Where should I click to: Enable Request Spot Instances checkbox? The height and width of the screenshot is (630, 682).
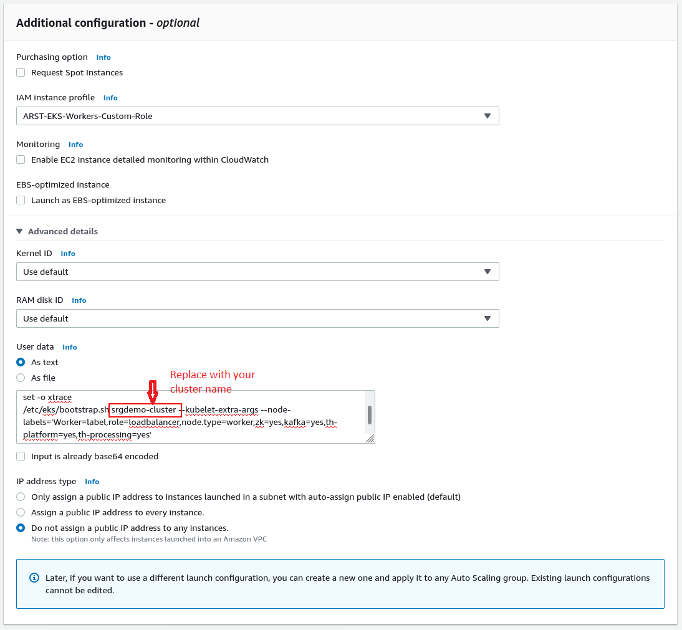pyautogui.click(x=21, y=72)
